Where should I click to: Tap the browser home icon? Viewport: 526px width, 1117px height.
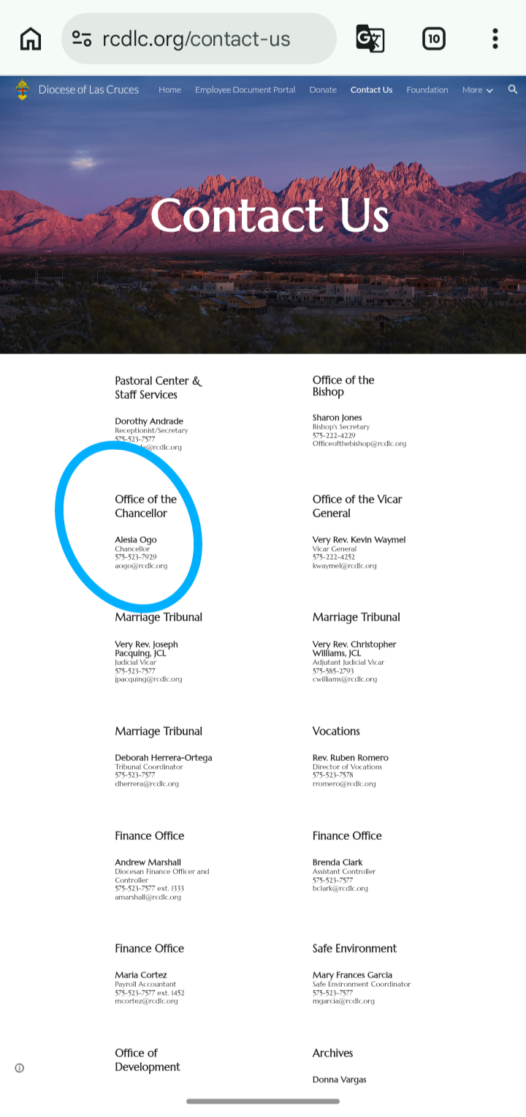pos(31,39)
